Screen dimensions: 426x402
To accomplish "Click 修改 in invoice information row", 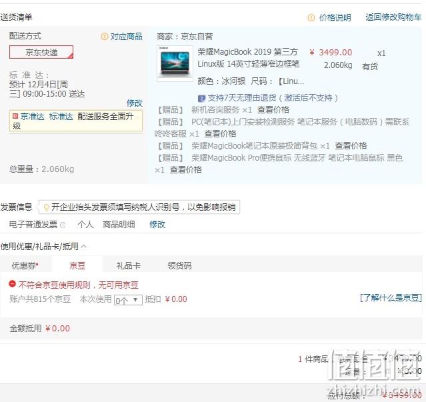I will [x=157, y=225].
